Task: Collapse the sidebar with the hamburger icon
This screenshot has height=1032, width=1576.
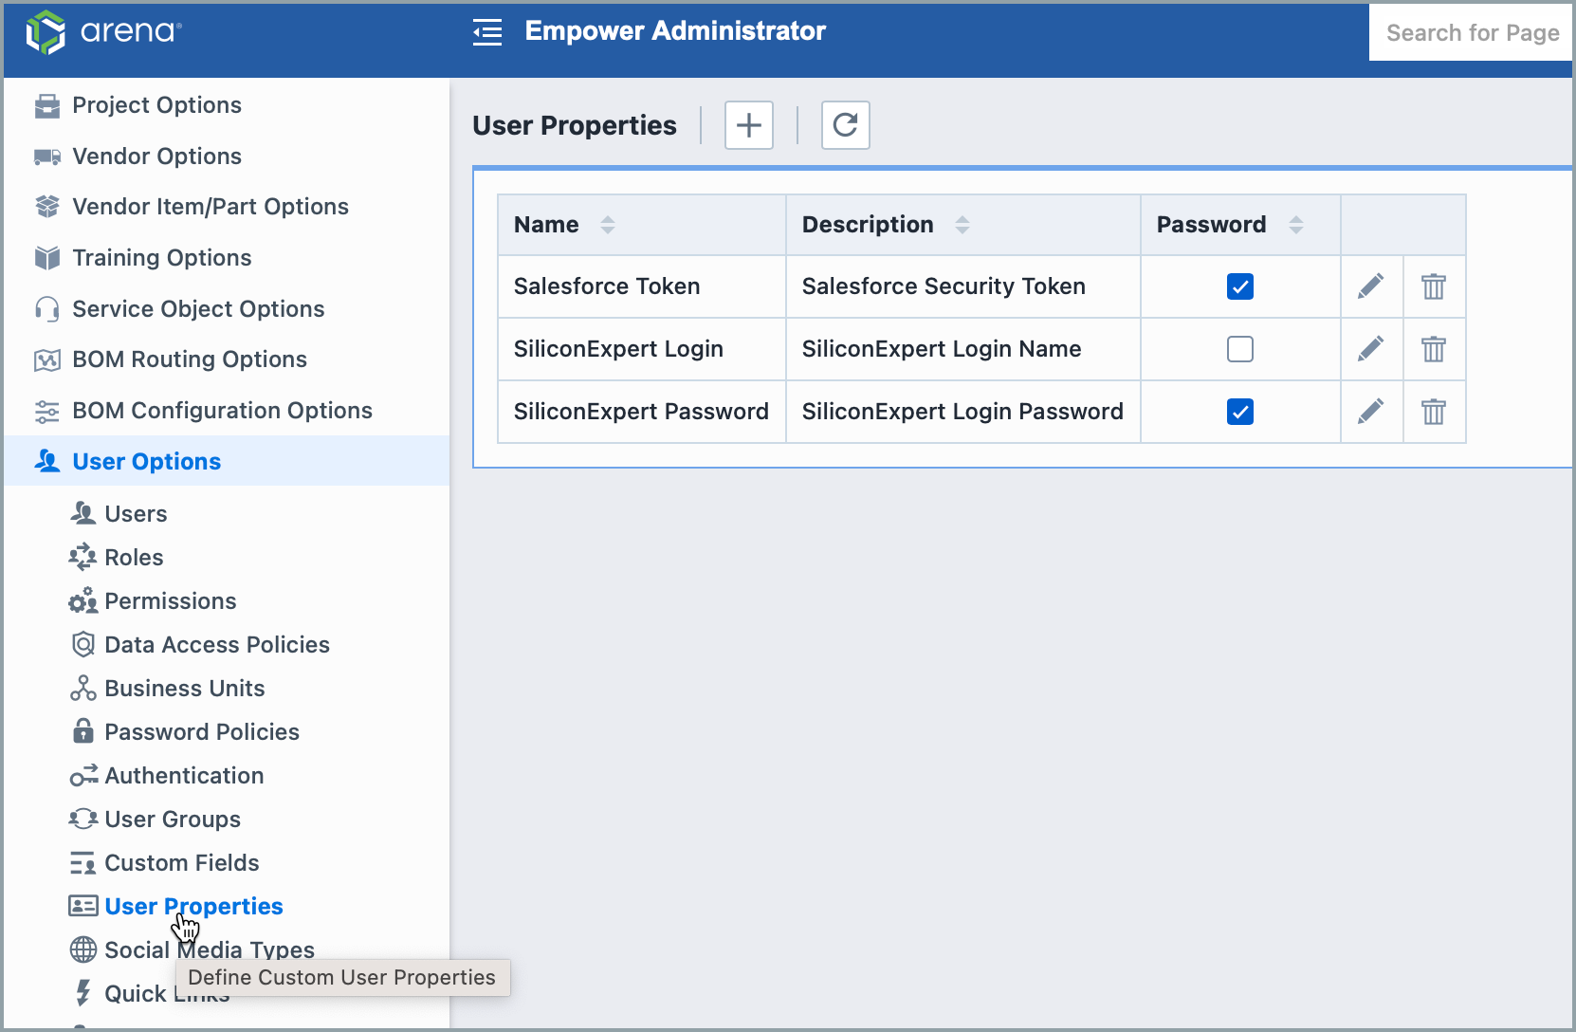Action: point(486,31)
